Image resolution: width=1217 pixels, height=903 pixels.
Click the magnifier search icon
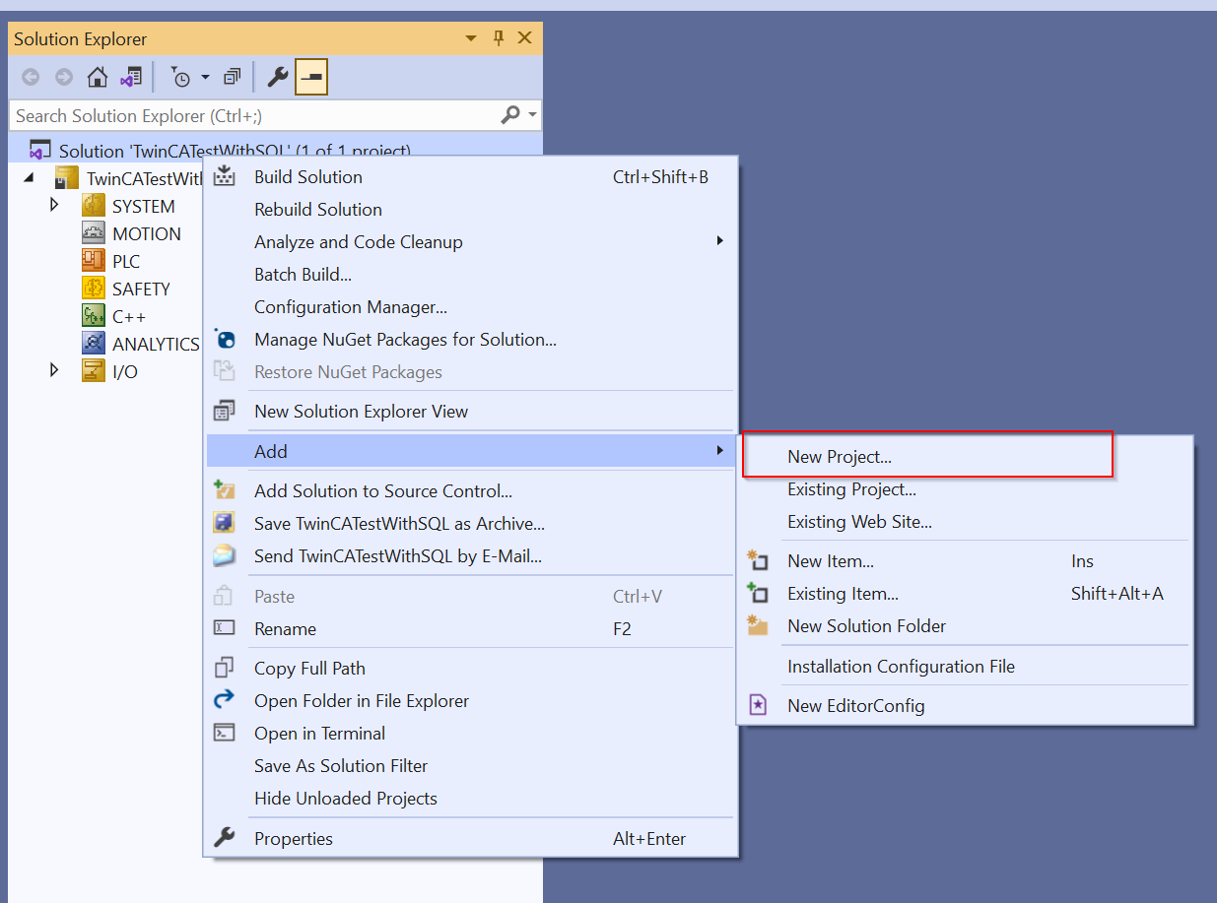pos(509,115)
